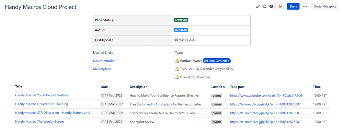Click ONLINE label in STRIDE session row

[217, 113]
